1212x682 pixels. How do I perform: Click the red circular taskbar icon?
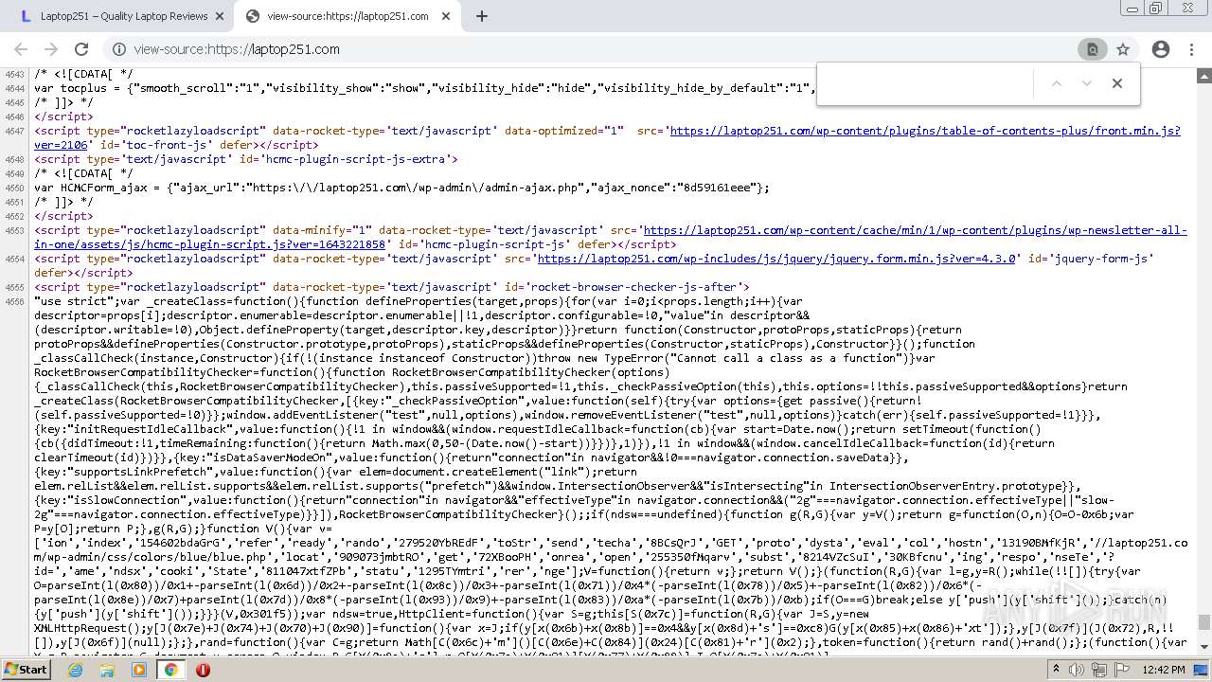pos(203,670)
